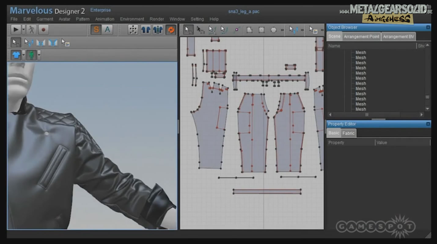Click the Property column header
This screenshot has height=244, width=437.
[x=351, y=143]
